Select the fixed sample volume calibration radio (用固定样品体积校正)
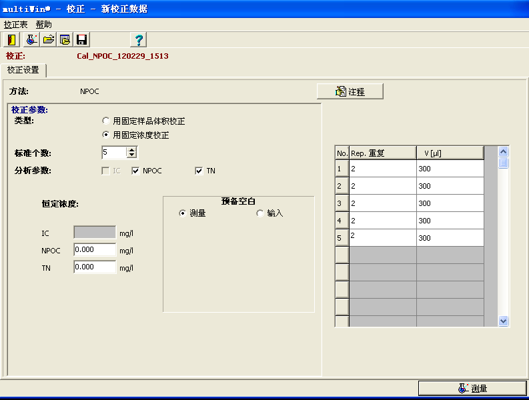The width and height of the screenshot is (529, 400). tap(105, 121)
